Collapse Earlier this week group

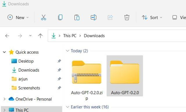[x=67, y=107]
